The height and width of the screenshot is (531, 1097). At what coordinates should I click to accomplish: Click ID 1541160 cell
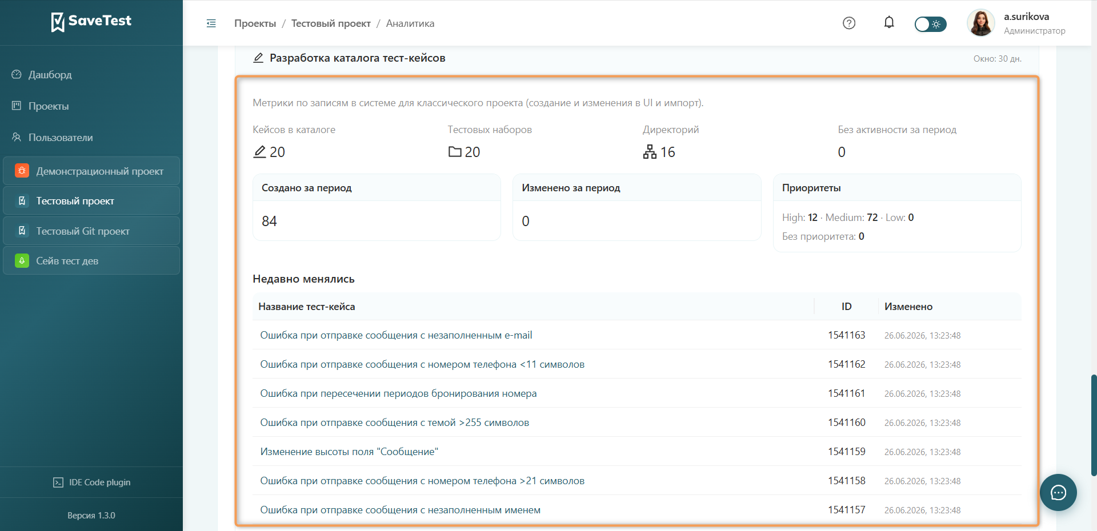click(x=846, y=423)
